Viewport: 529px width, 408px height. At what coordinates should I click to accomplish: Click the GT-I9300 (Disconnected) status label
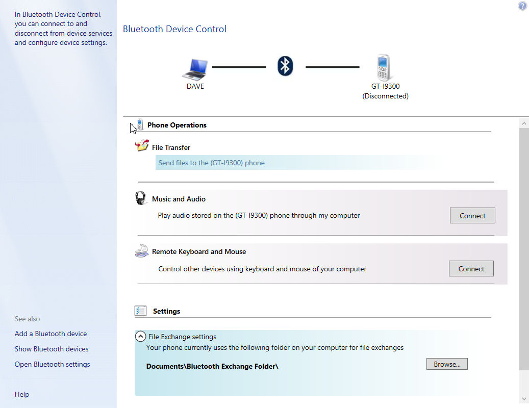click(x=385, y=91)
